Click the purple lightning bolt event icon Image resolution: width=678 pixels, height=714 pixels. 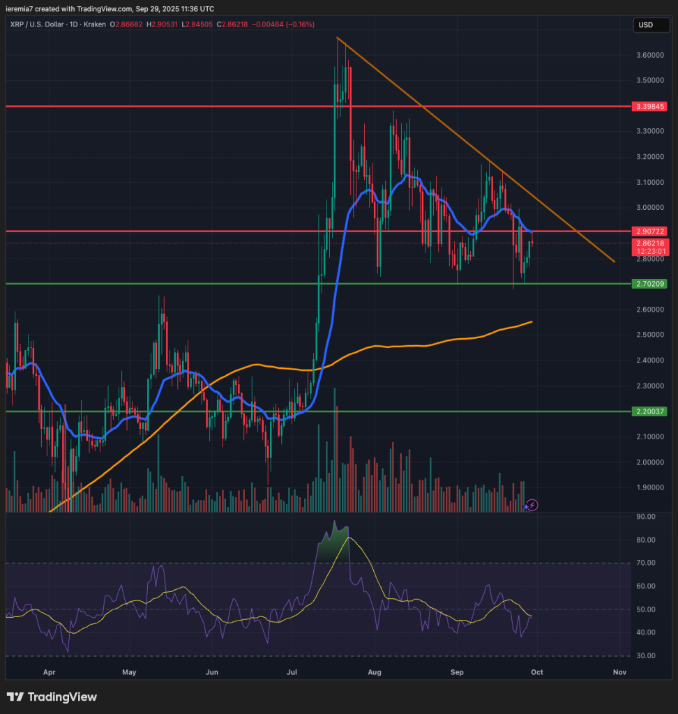pos(532,503)
